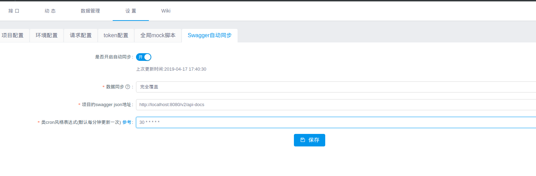
Task: Open the 参考 reference link
Action: tap(127, 122)
